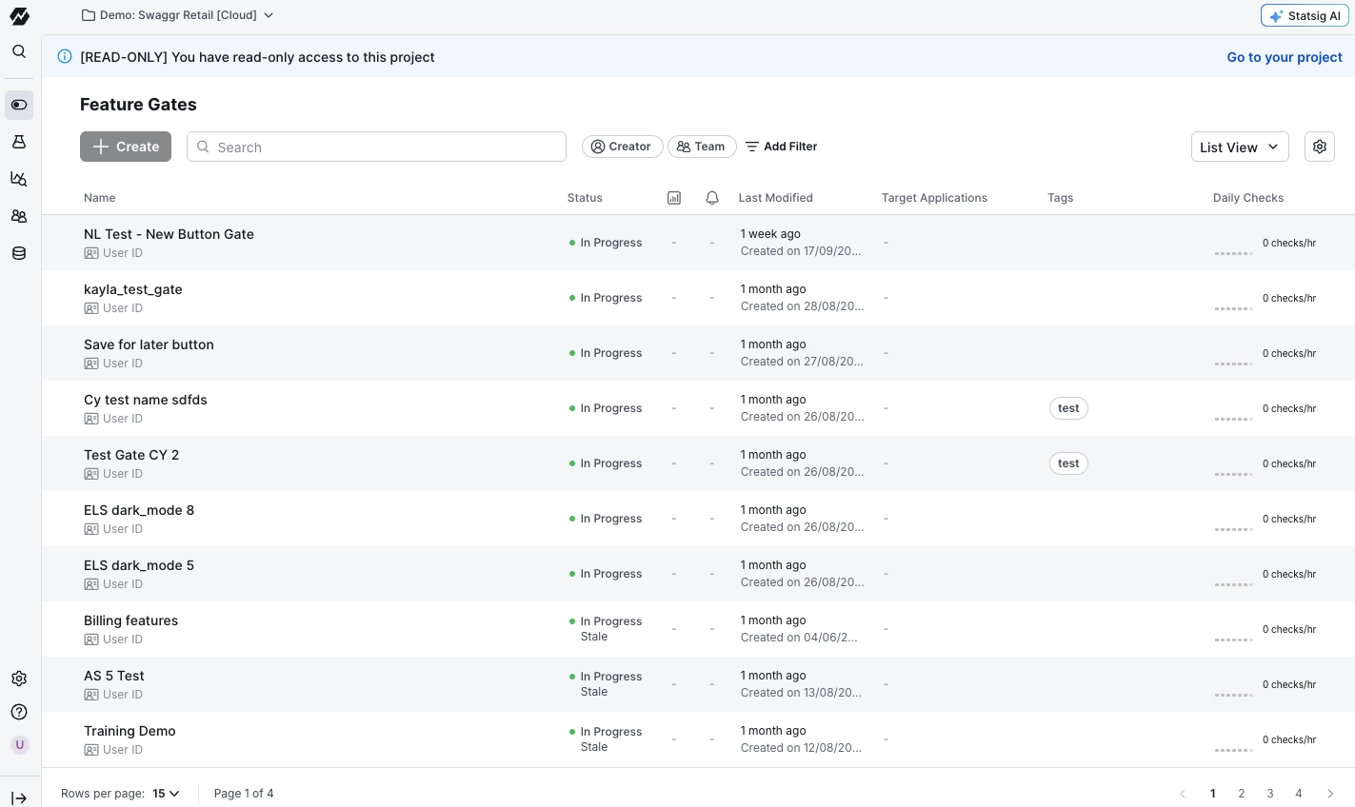This screenshot has height=807, width=1355.
Task: Open the List View dropdown
Action: click(1241, 147)
